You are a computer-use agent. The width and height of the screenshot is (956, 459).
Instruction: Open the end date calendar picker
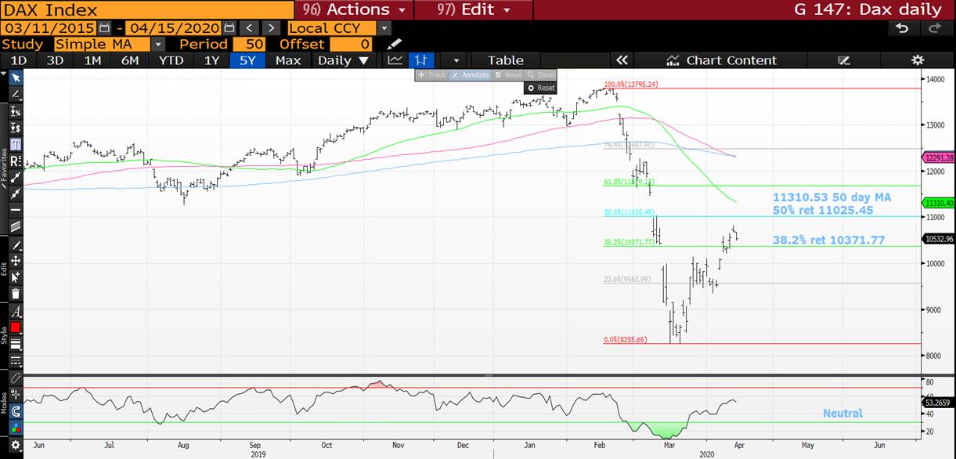[229, 28]
